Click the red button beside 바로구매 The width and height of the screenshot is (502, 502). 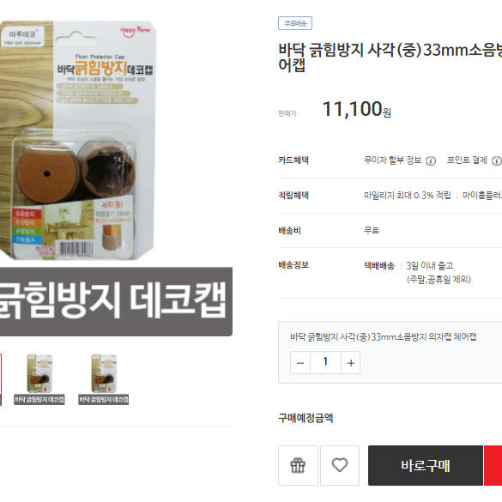(493, 465)
